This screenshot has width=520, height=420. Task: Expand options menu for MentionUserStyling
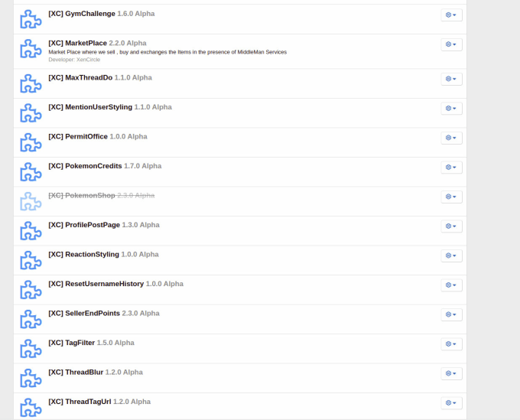451,109
